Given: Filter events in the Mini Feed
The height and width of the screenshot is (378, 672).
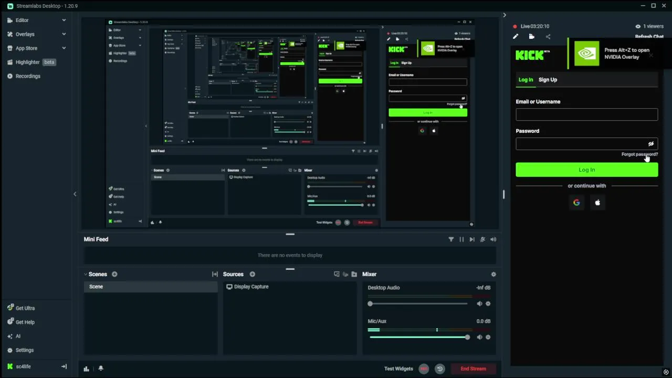Looking at the screenshot, I should (x=451, y=239).
